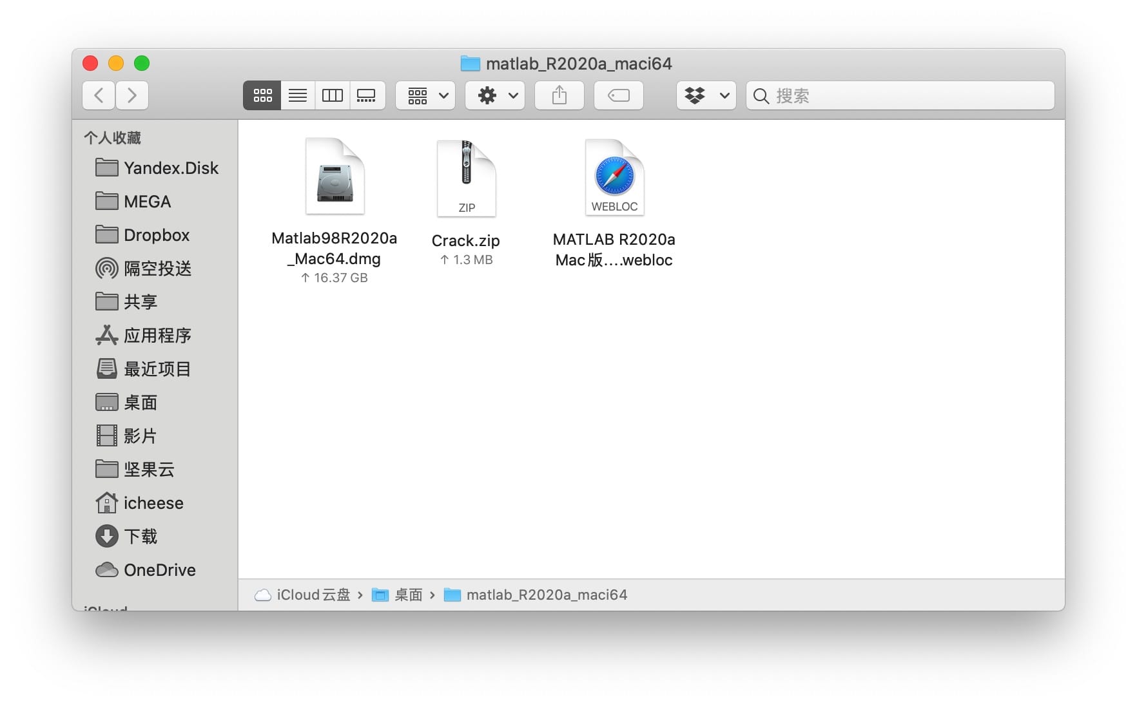
Task: Open the gear action menu
Action: point(495,95)
